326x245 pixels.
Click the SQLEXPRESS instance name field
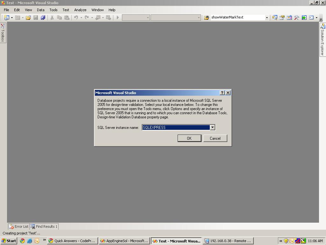click(x=176, y=128)
